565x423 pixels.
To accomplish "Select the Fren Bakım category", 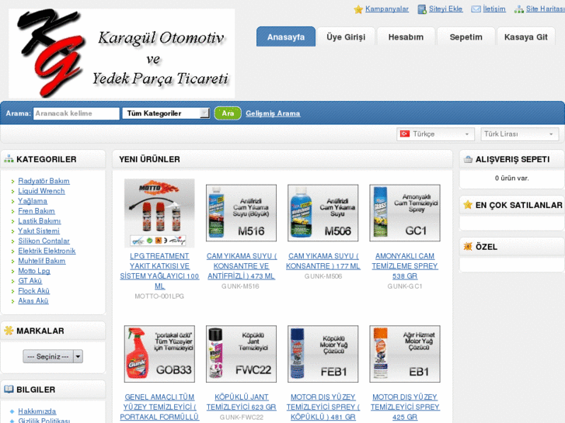I will tap(37, 210).
